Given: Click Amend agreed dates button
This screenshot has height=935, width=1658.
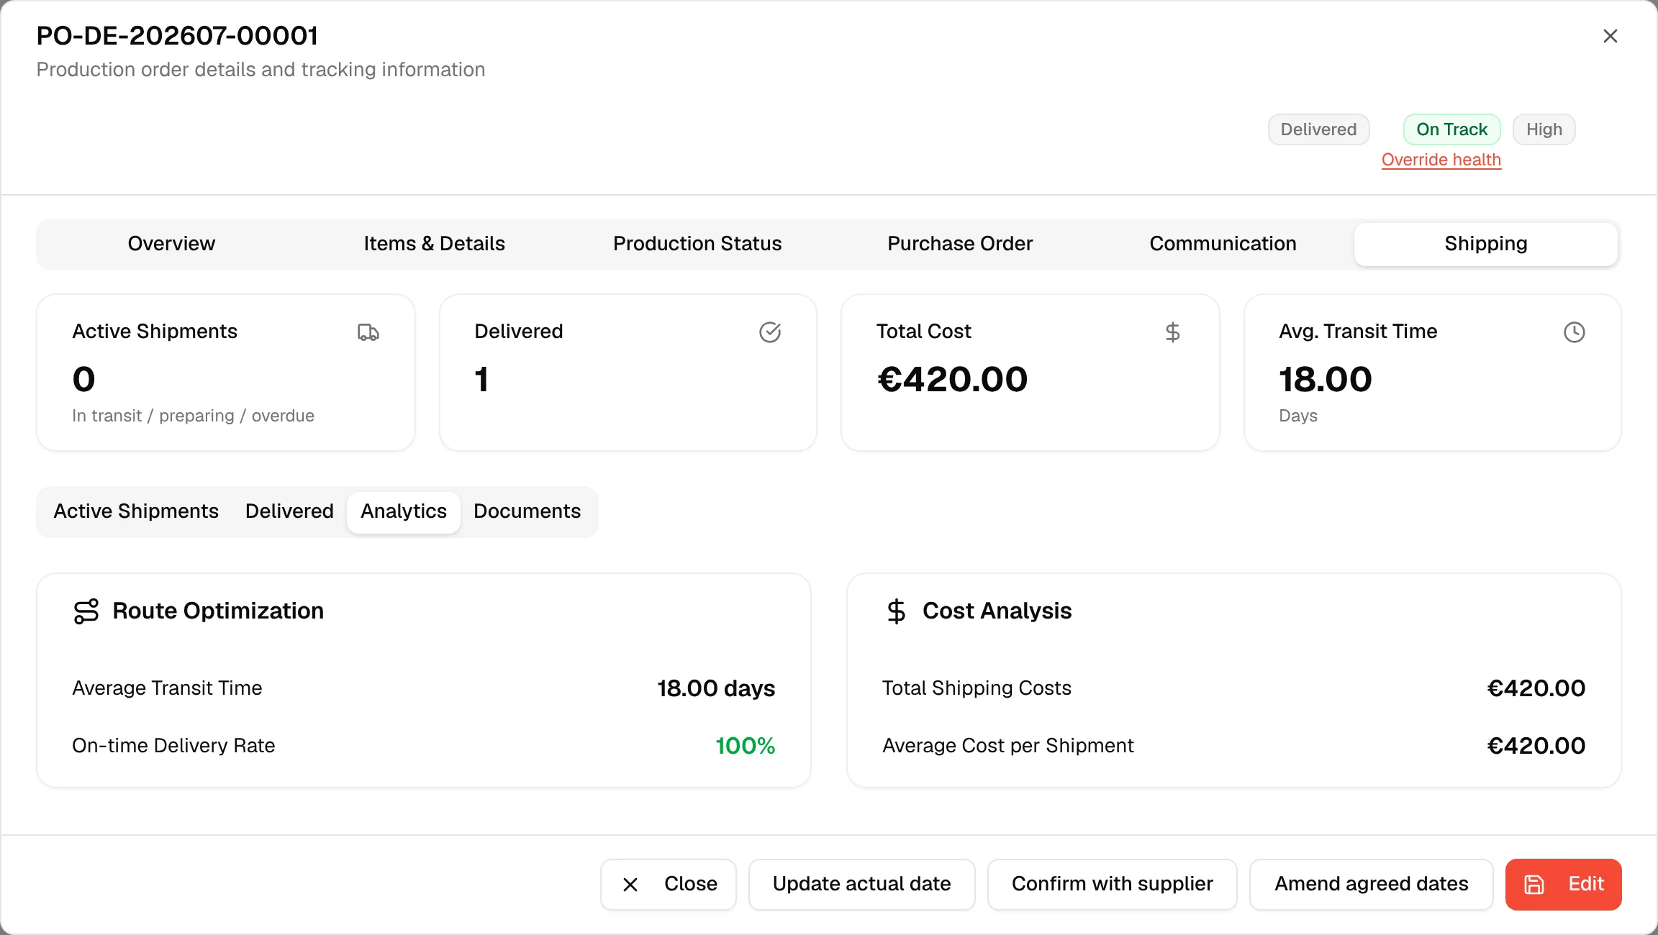Looking at the screenshot, I should 1372,885.
